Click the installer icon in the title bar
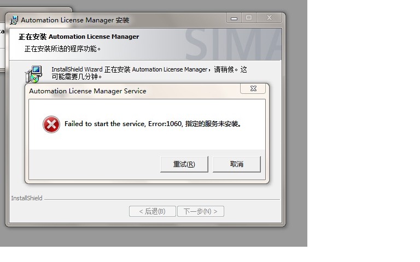This screenshot has height=262, width=420. (x=14, y=20)
